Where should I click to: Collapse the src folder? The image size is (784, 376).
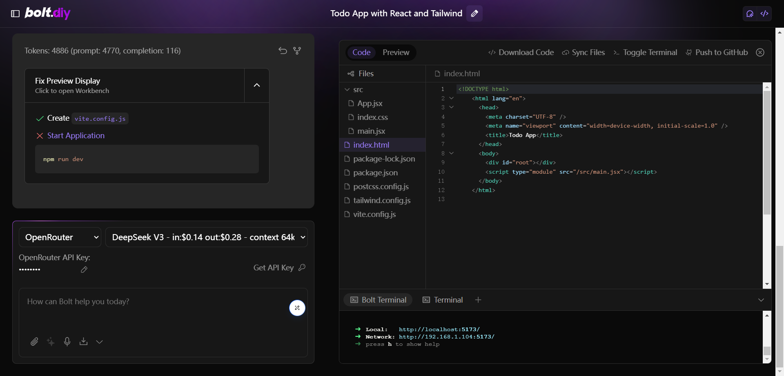[x=382, y=89]
